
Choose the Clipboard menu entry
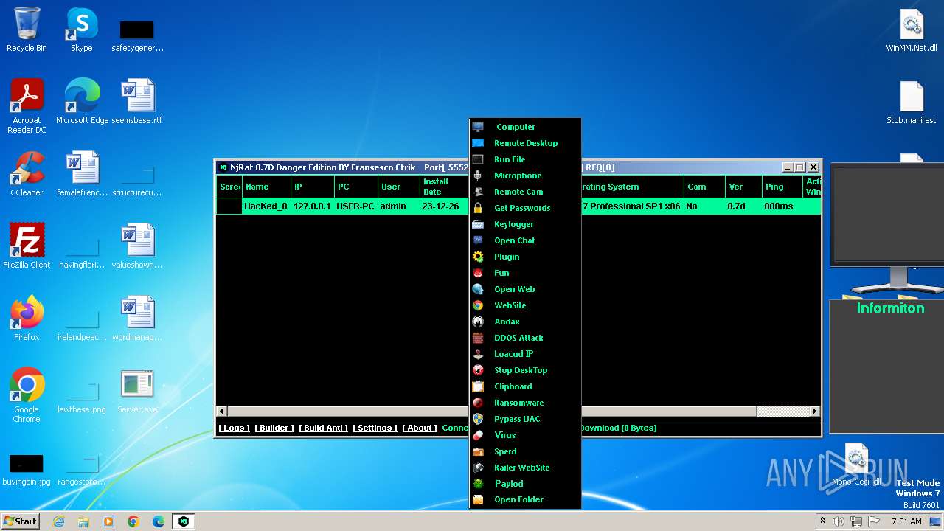[525, 386]
